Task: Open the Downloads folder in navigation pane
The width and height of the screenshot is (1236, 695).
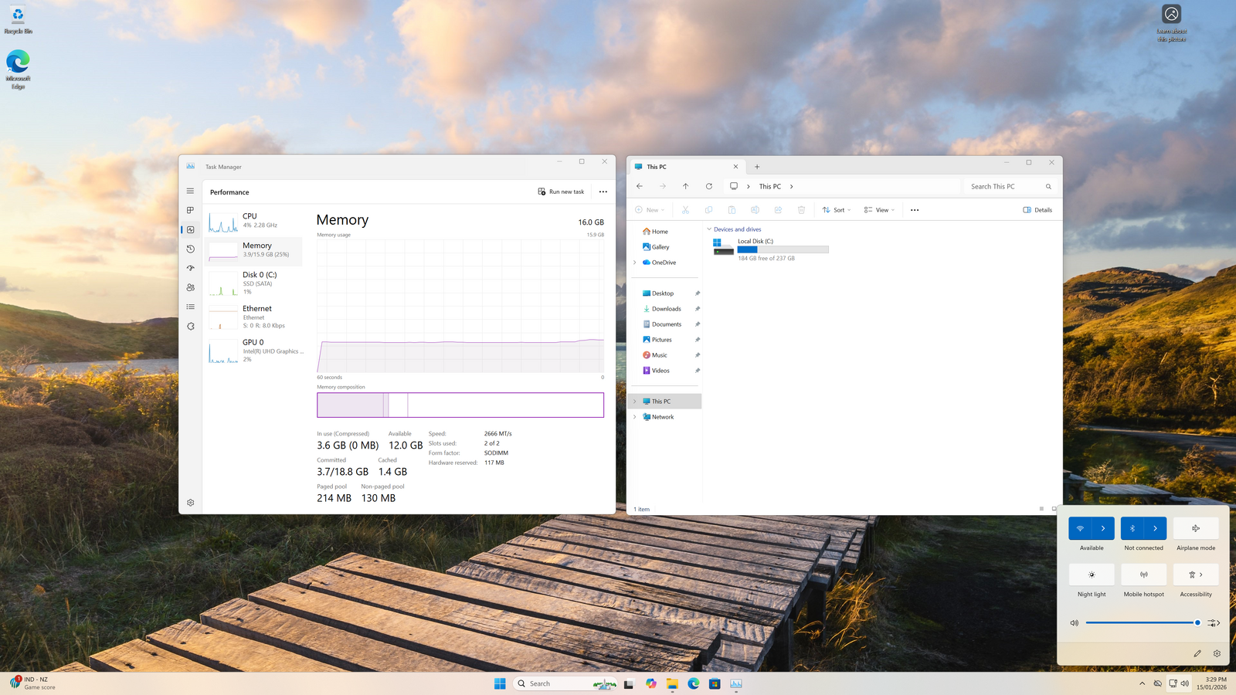Action: point(666,309)
